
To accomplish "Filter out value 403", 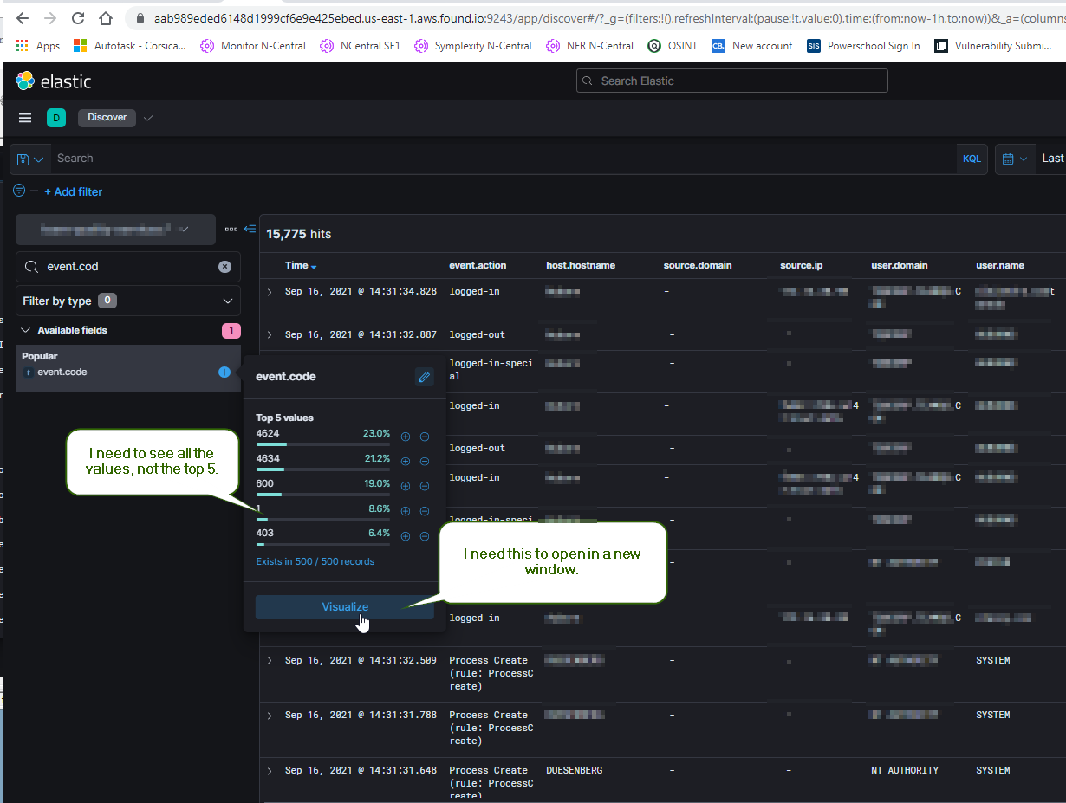I will (x=425, y=536).
